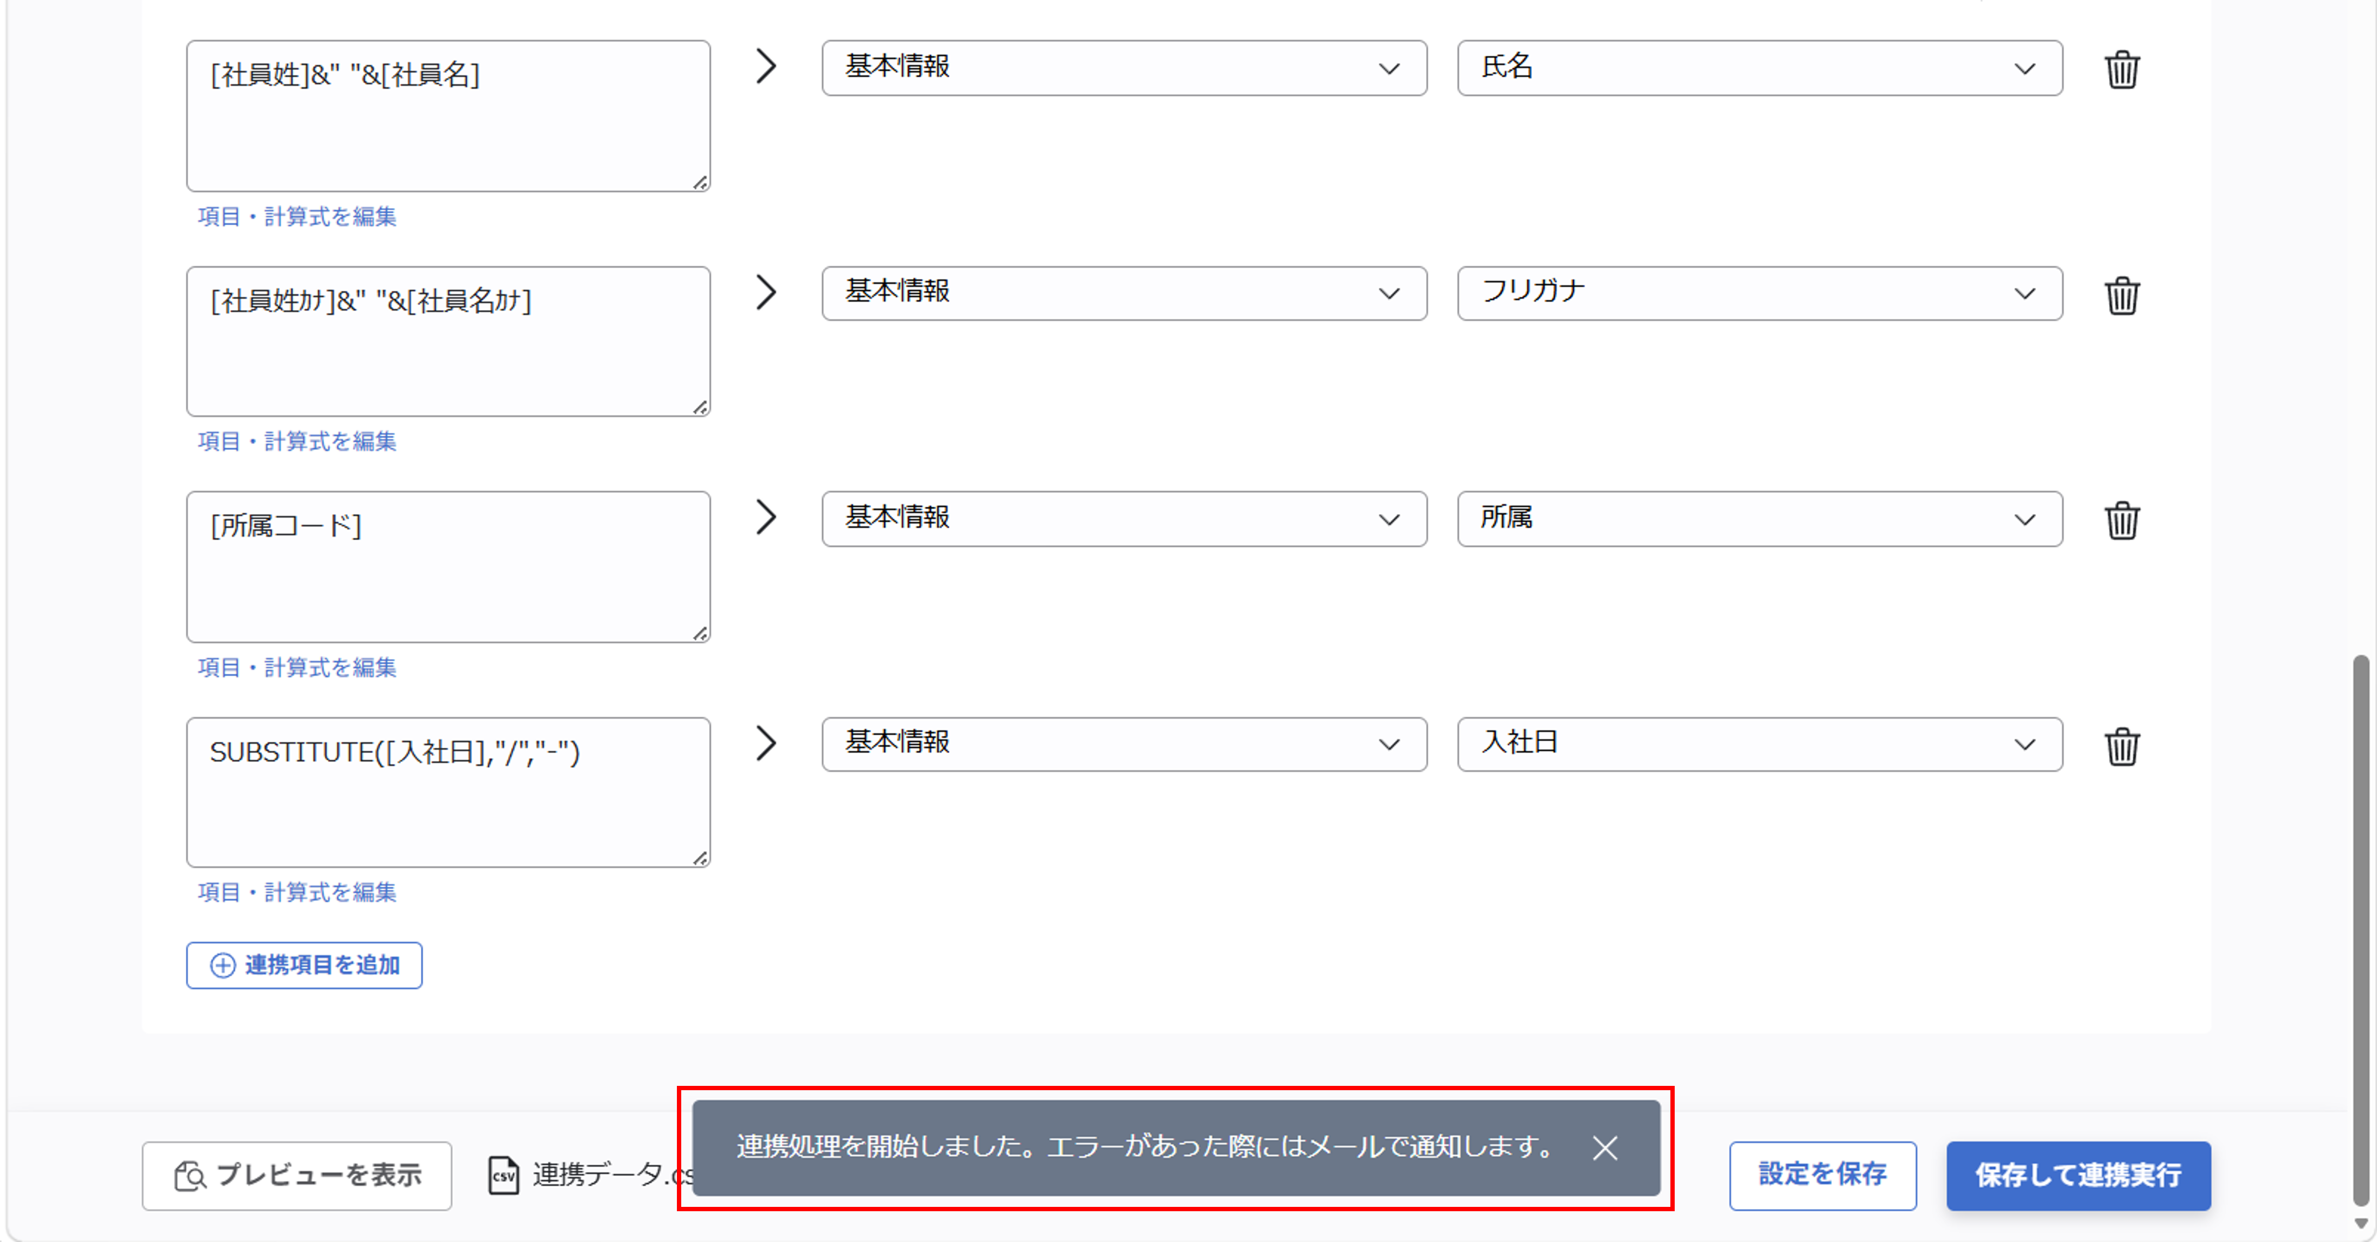Screen dimensions: 2377x1242
Task: Click the 連携項目を追加 button
Action: point(305,965)
